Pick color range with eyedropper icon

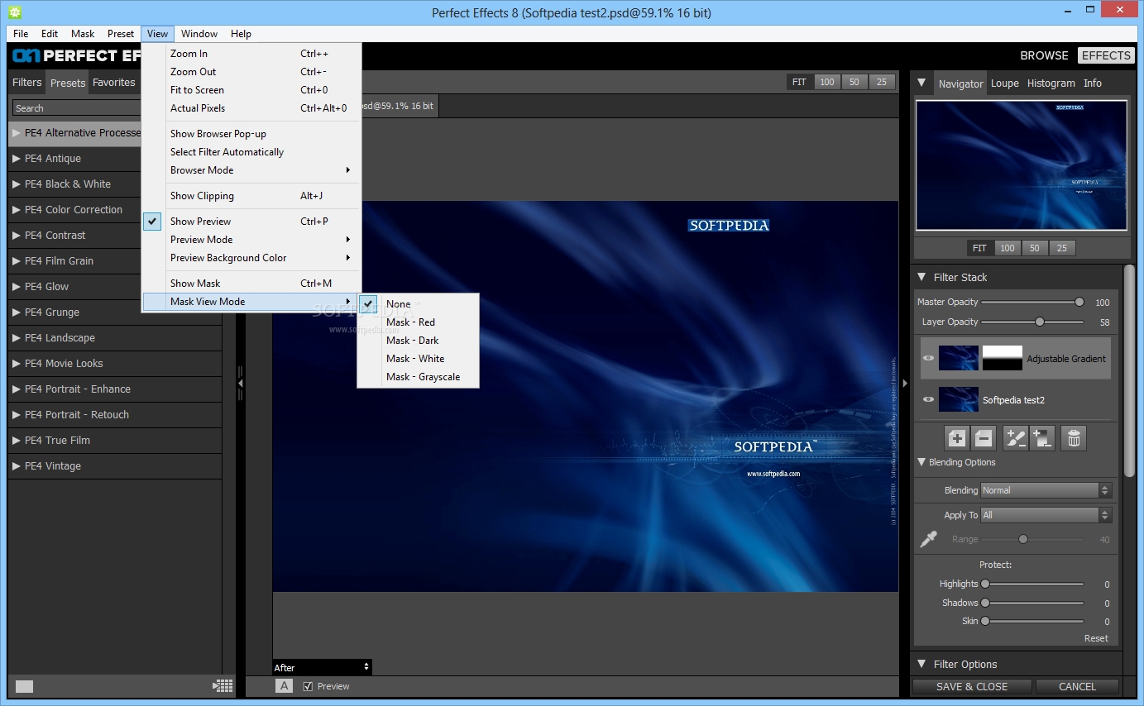929,539
